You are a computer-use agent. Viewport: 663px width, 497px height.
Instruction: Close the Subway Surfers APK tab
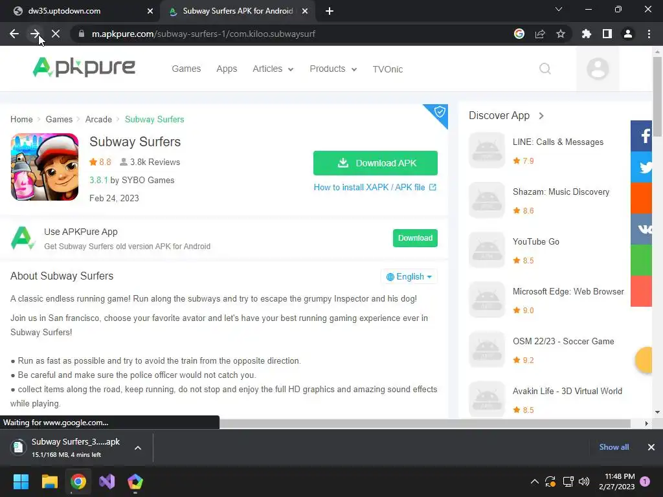(305, 11)
